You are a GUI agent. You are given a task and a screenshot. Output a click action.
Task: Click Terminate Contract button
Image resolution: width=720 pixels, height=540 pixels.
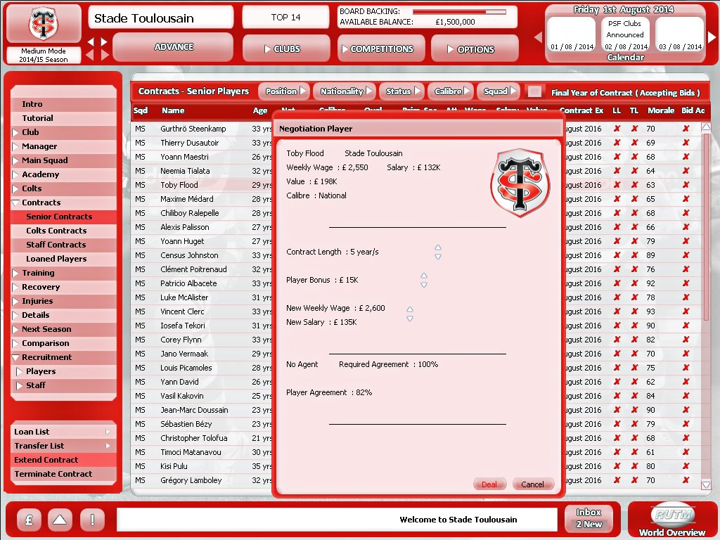coord(63,474)
